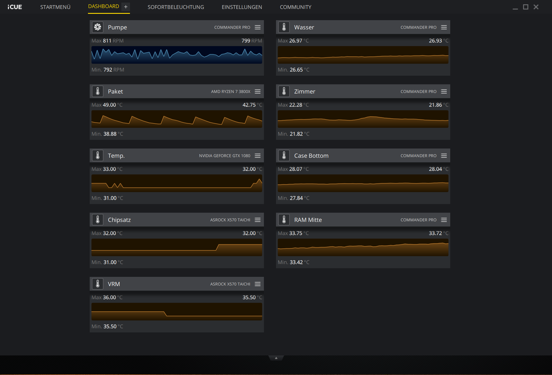Open the Wasser widget options menu
This screenshot has width=552, height=375.
click(444, 27)
